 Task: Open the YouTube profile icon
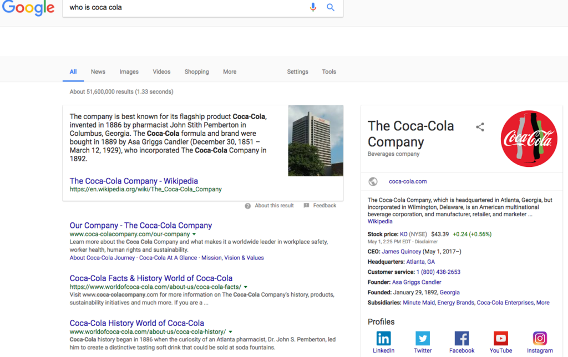(501, 339)
